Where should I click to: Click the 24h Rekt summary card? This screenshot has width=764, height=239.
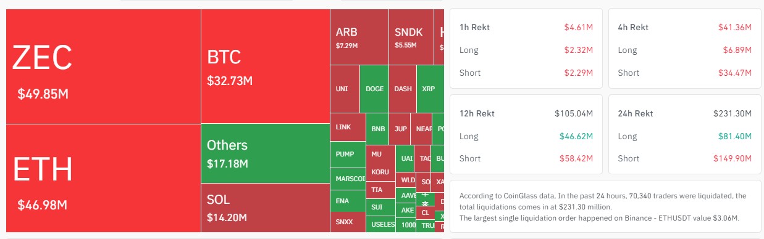[684, 134]
